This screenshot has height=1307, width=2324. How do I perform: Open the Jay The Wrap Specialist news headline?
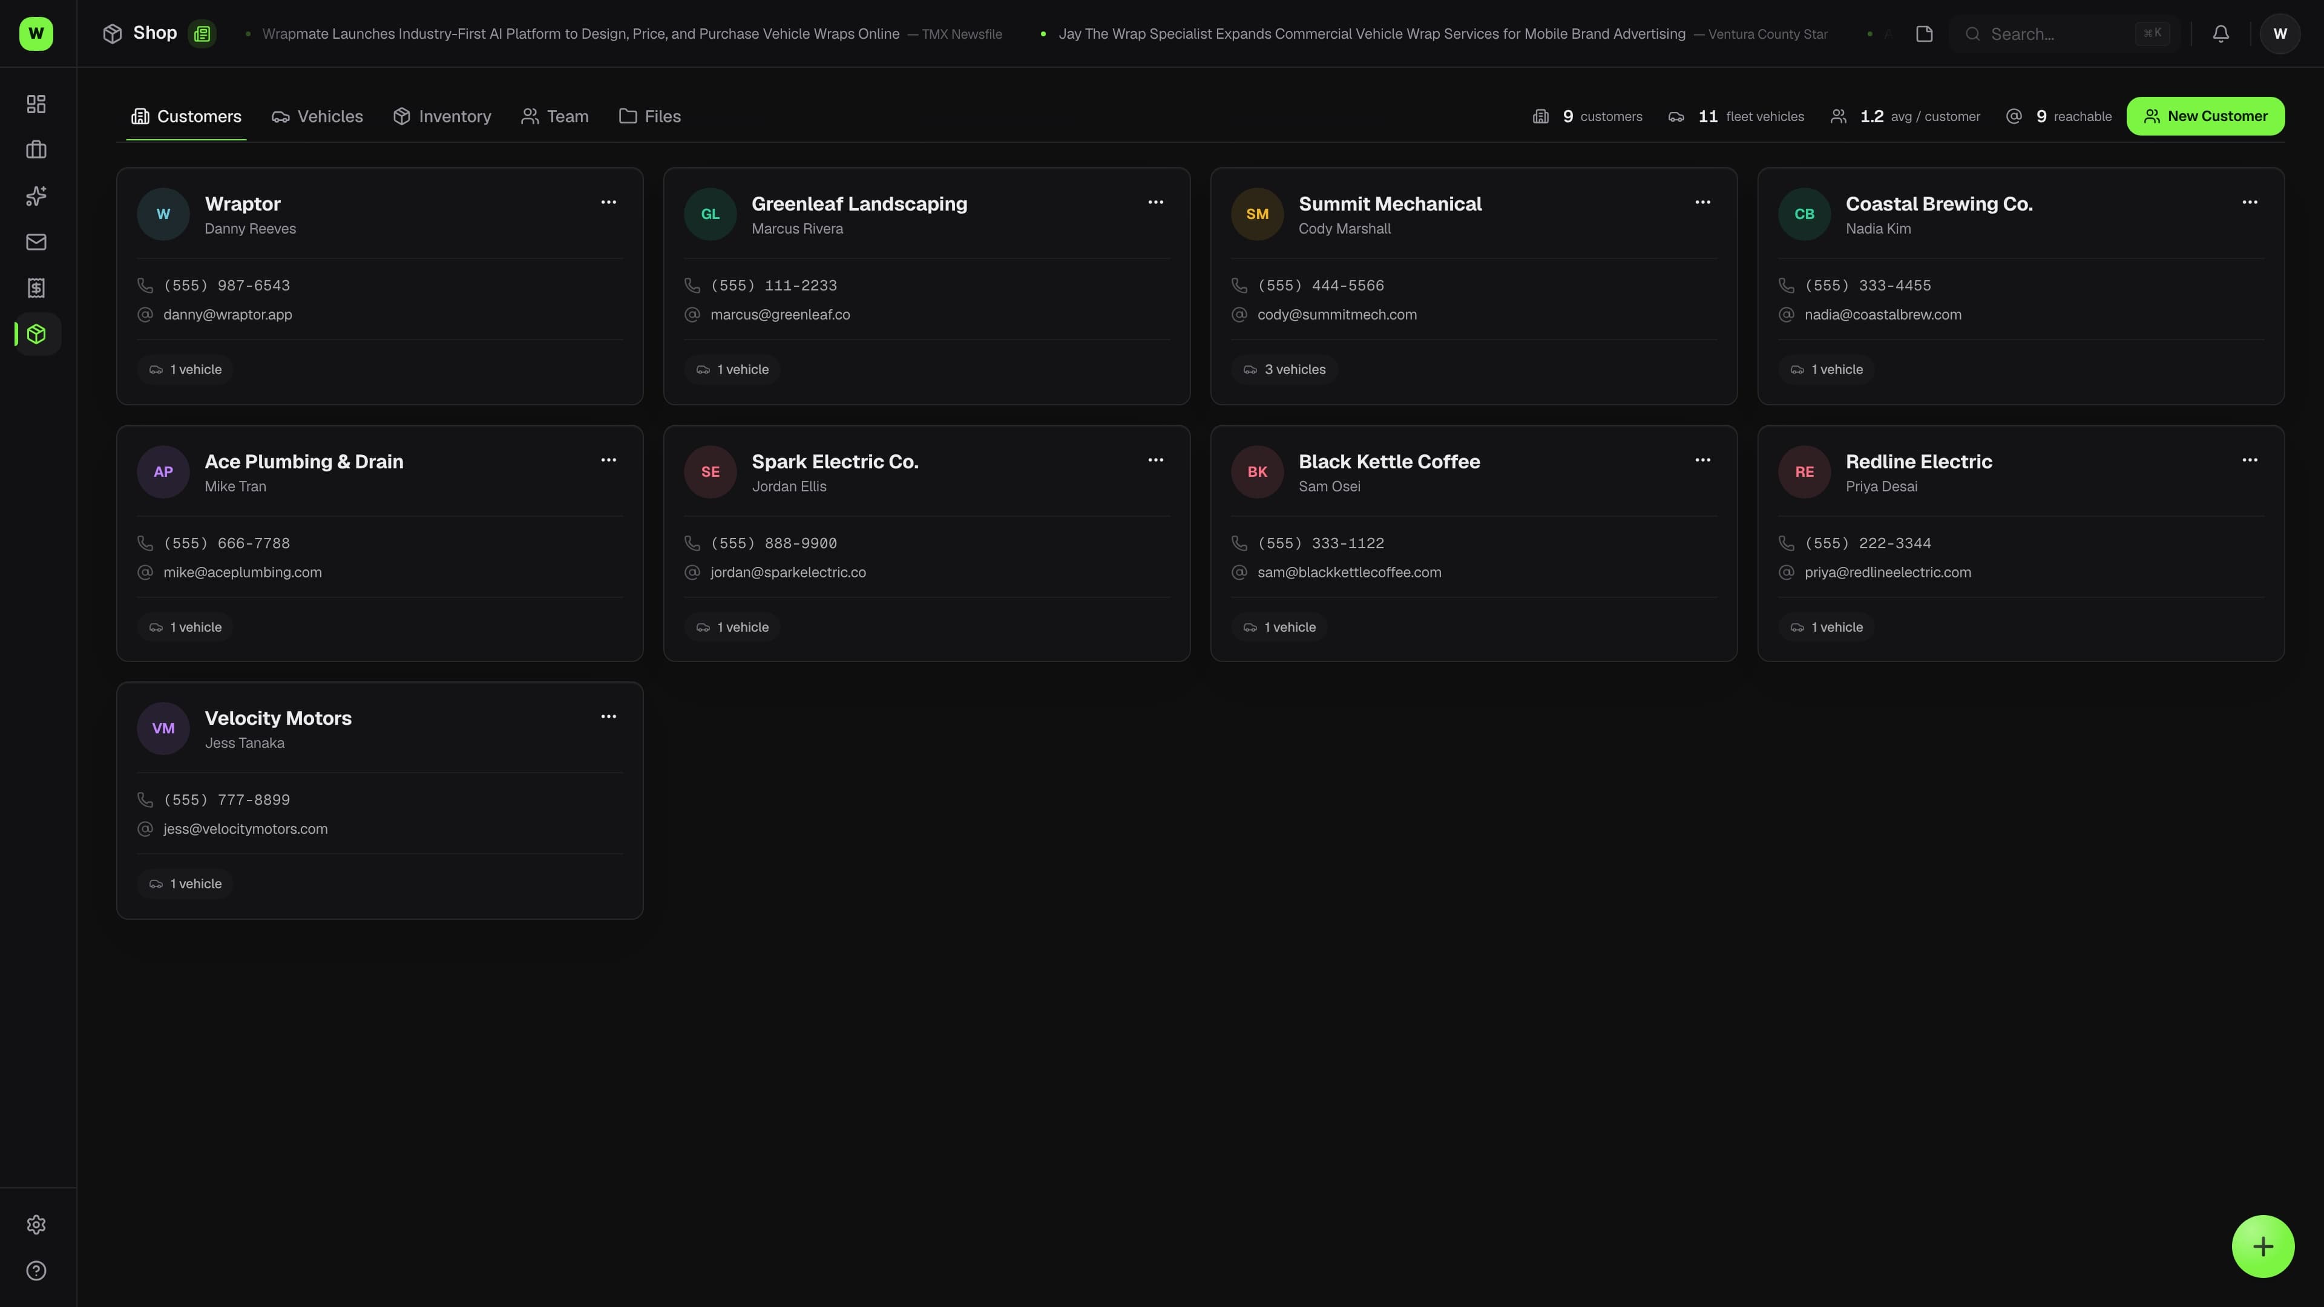coord(1371,33)
